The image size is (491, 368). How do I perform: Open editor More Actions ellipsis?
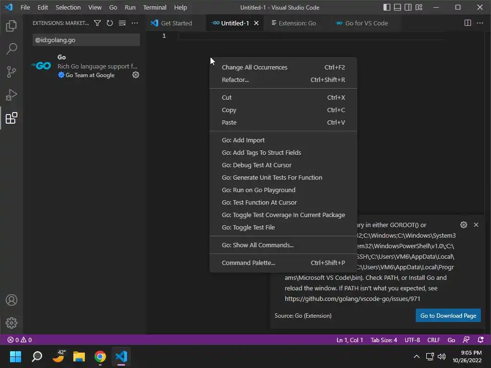[479, 23]
